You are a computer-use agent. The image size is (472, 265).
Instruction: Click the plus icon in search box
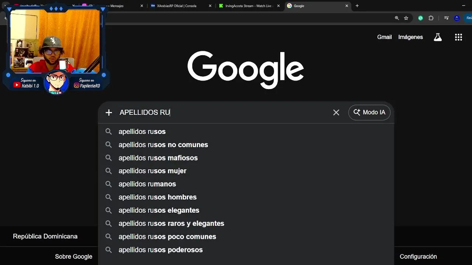tap(109, 113)
